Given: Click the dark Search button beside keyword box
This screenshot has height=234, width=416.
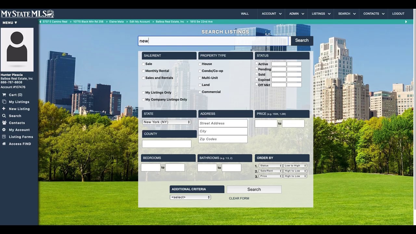Looking at the screenshot, I should point(302,40).
